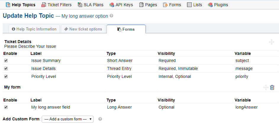The height and width of the screenshot is (126, 279).
Task: Switch to New ticket options tab
Action: 83,29
